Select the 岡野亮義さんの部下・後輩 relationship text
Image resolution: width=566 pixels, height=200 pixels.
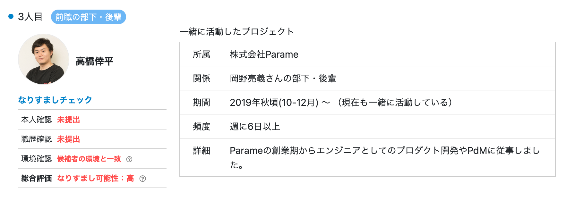[283, 79]
